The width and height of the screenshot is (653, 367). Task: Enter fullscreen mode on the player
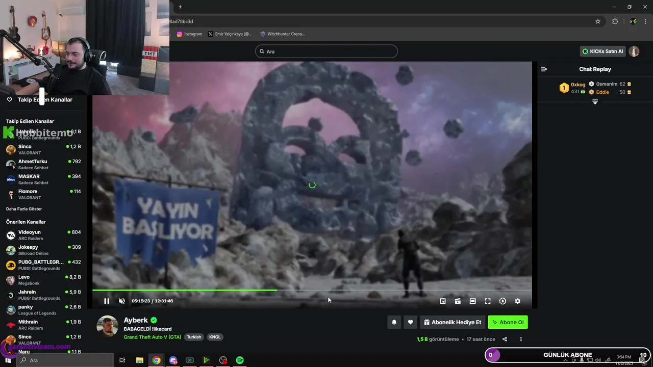(487, 301)
